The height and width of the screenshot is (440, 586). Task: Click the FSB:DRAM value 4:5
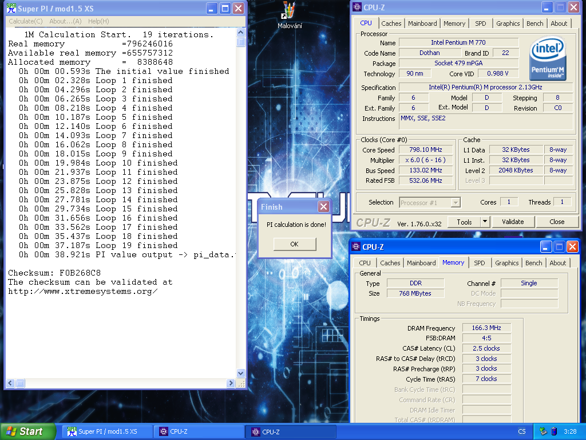(486, 338)
